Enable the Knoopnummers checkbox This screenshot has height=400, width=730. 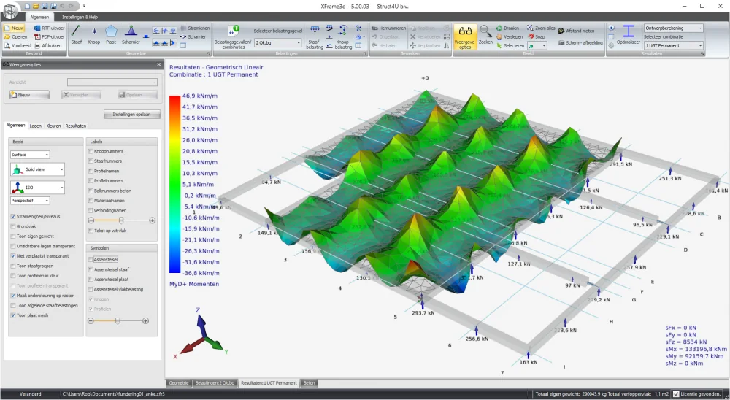[x=91, y=151]
